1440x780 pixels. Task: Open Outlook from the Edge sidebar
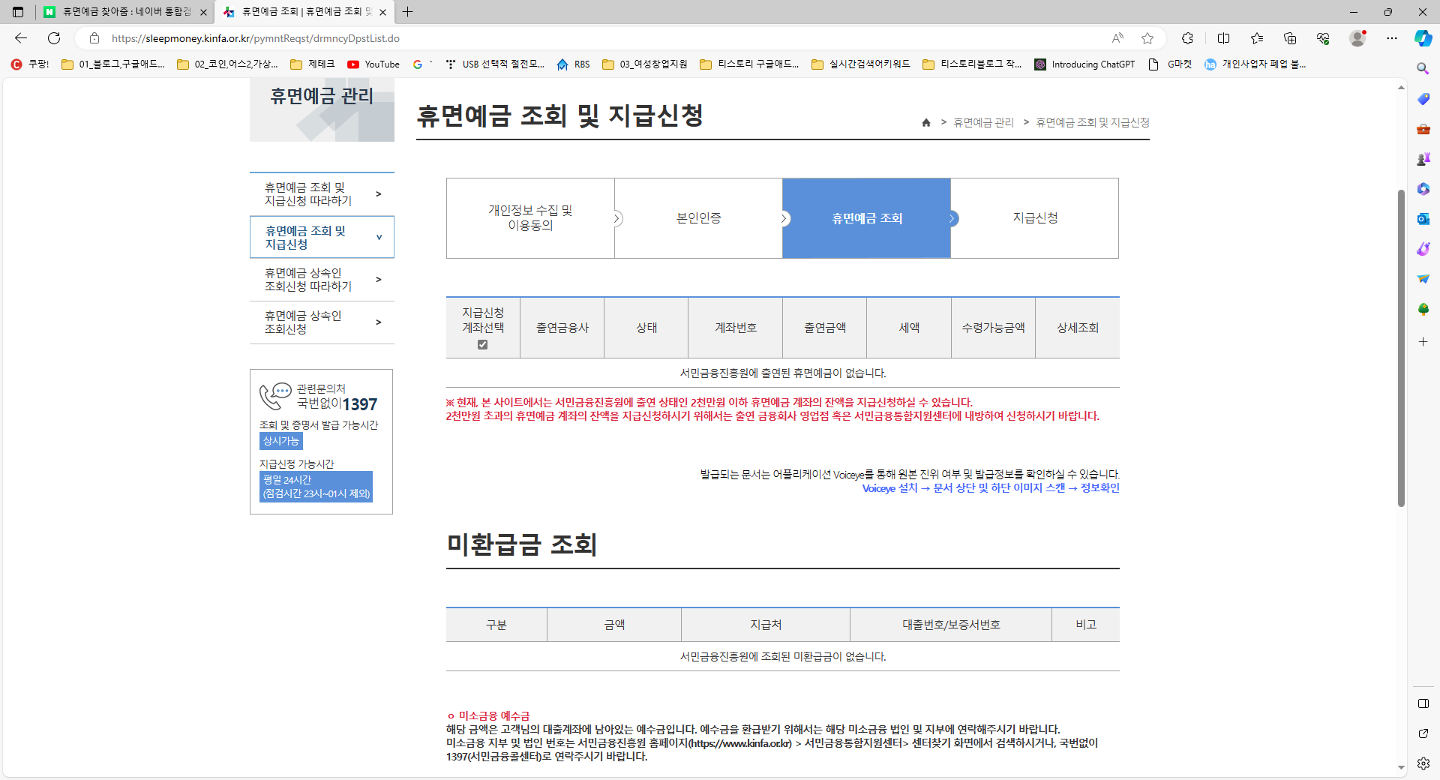point(1422,218)
